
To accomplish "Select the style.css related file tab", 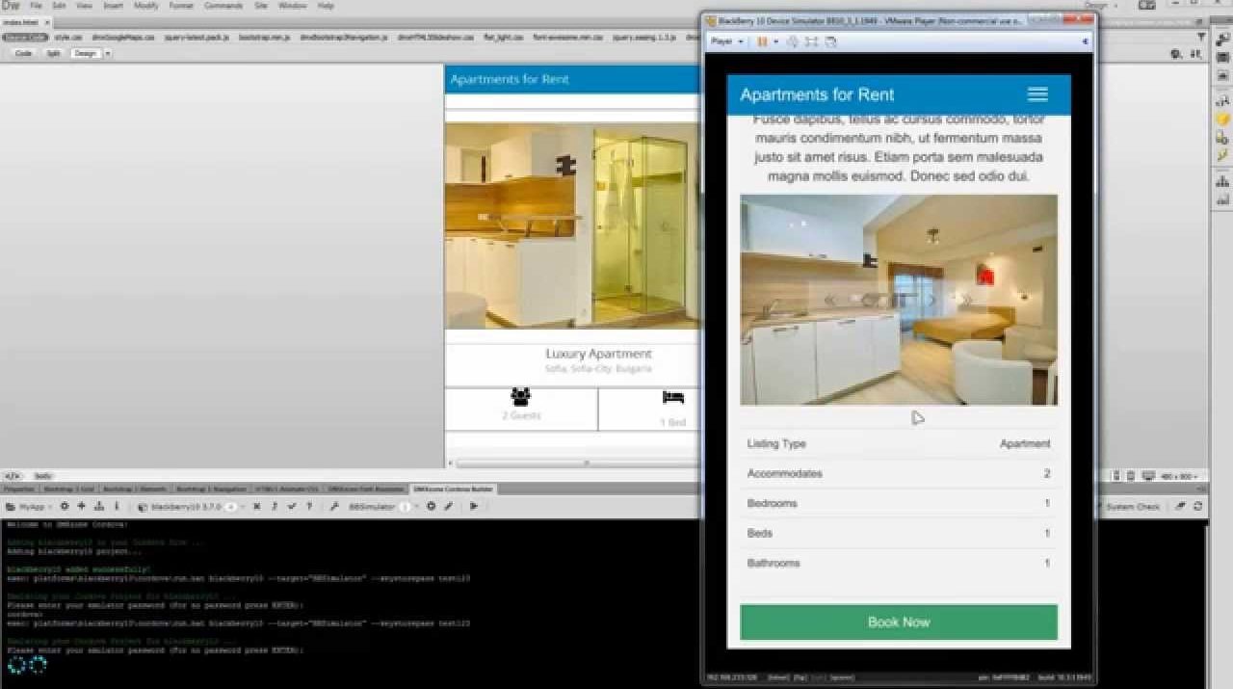I will click(x=67, y=38).
